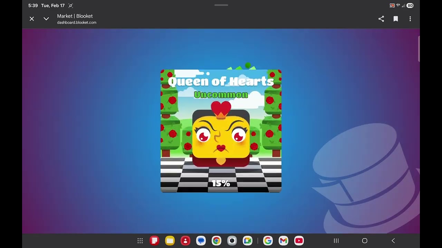Tap the Recents navigation button
Screen dimensions: 442x248
click(x=336, y=241)
